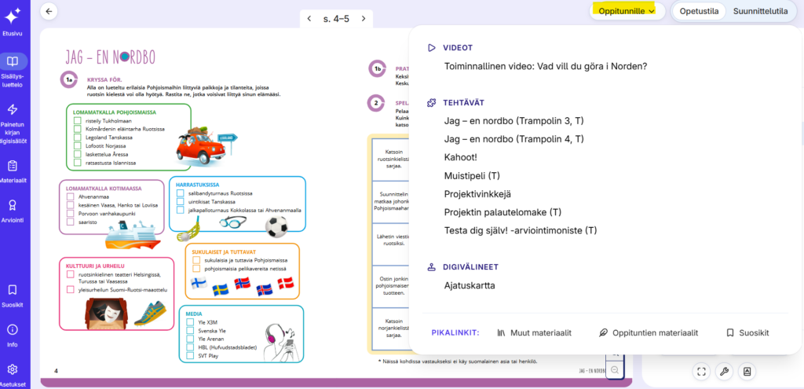Image resolution: width=804 pixels, height=389 pixels.
Task: Go to next page spread arrow
Action: point(363,18)
